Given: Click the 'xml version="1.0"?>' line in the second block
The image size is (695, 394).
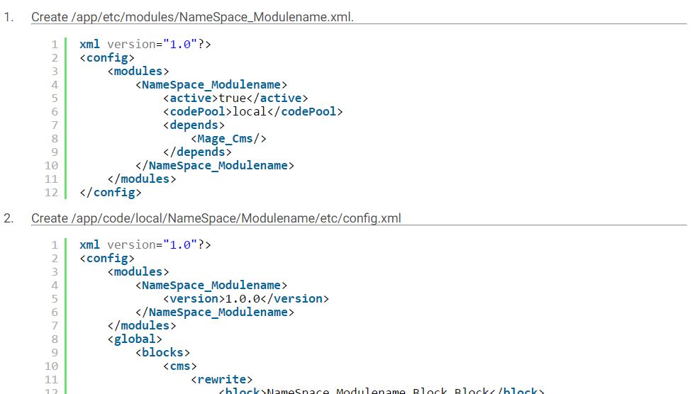Looking at the screenshot, I should 145,244.
